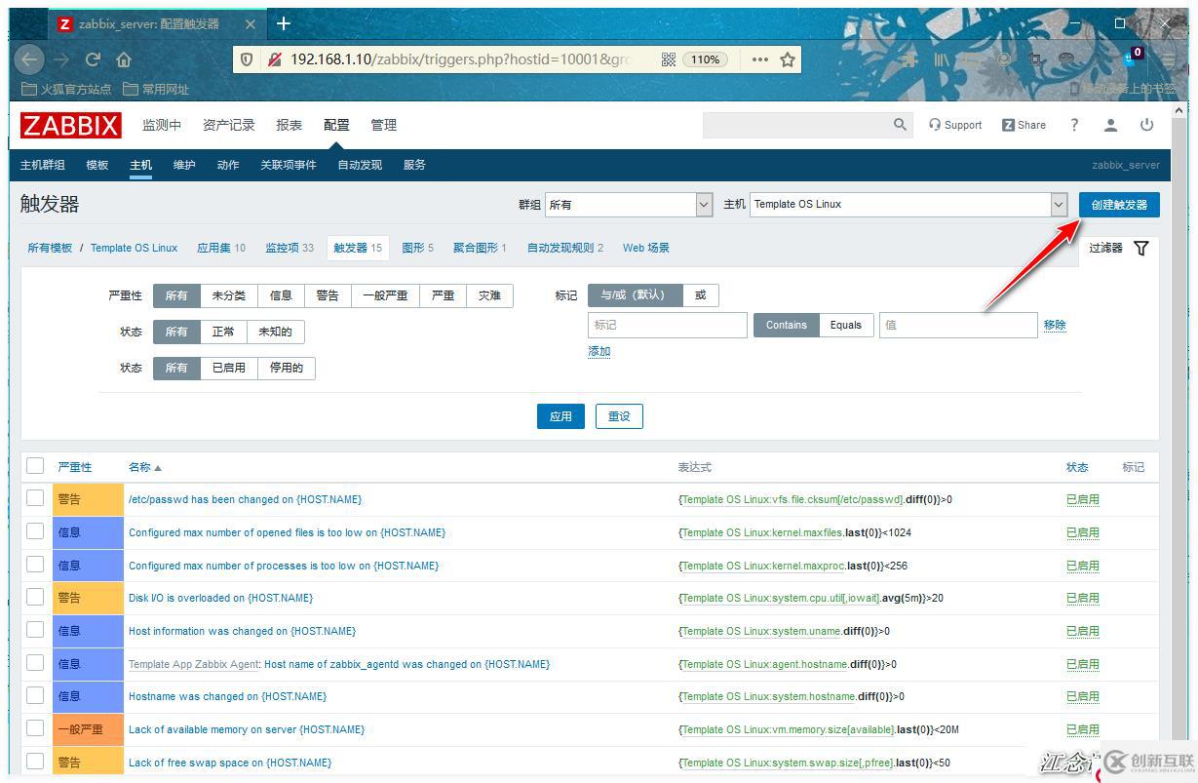Select 已启用 status filter
Screen dimensions: 1198x783
[x=229, y=368]
